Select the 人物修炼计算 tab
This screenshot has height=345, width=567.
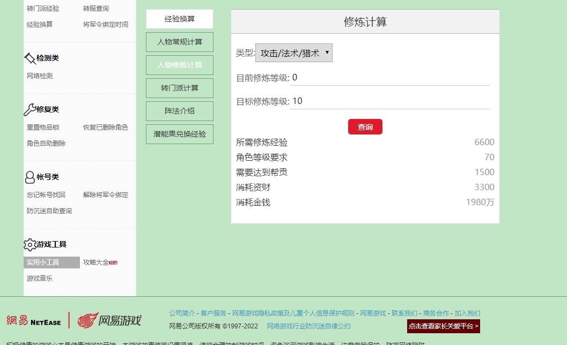(x=180, y=65)
